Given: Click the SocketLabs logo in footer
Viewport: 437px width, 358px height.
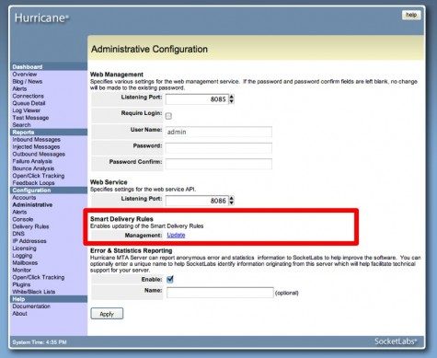Looking at the screenshot, I should 396,341.
